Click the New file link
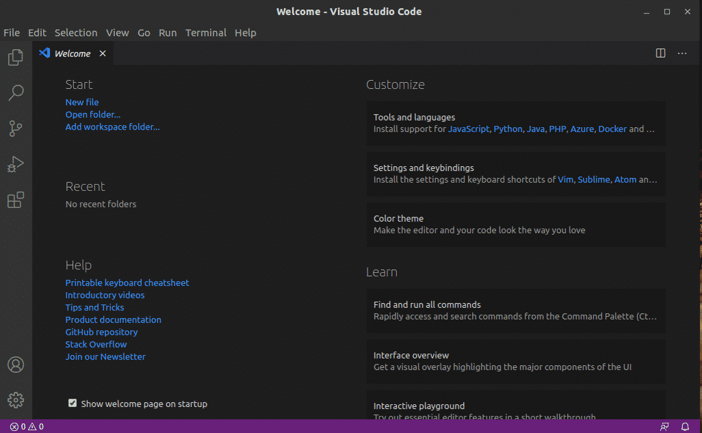The image size is (702, 433). click(82, 102)
